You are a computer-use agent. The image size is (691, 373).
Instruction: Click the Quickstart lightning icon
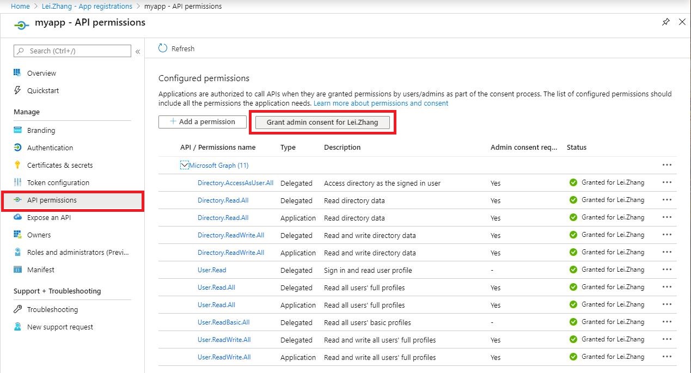17,90
